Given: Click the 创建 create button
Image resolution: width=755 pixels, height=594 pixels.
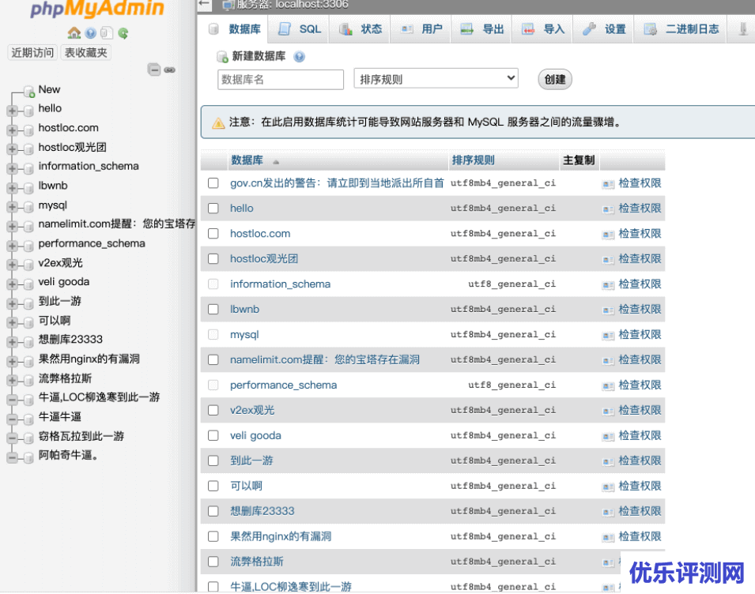Looking at the screenshot, I should pos(555,79).
